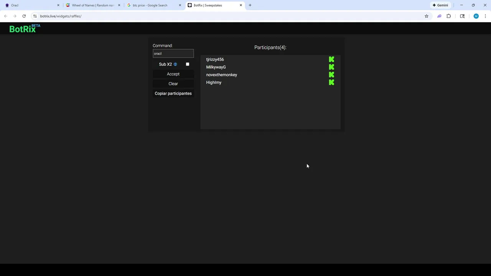Switch to the btc price Google Search tab
Image resolution: width=491 pixels, height=276 pixels.
(154, 5)
